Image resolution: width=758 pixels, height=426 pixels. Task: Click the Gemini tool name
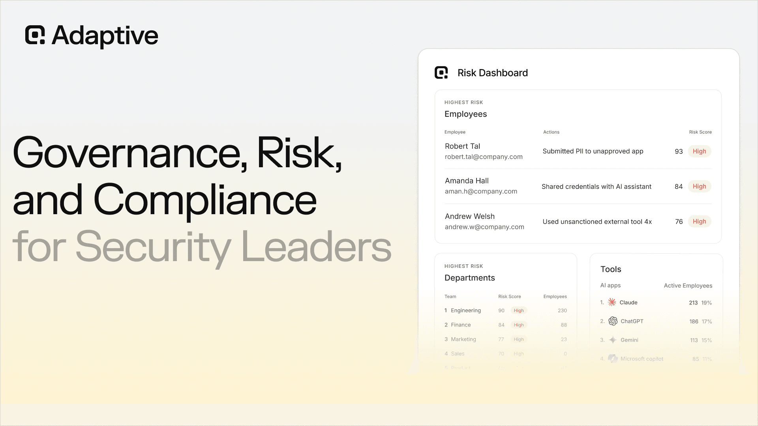pos(629,340)
